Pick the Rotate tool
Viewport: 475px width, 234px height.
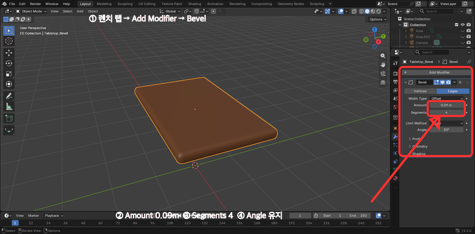pos(9,63)
